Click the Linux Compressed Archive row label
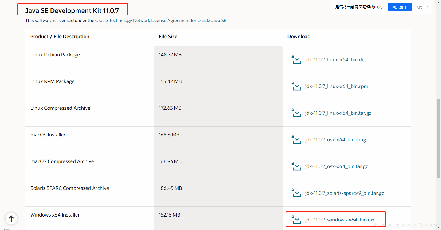 pos(60,108)
